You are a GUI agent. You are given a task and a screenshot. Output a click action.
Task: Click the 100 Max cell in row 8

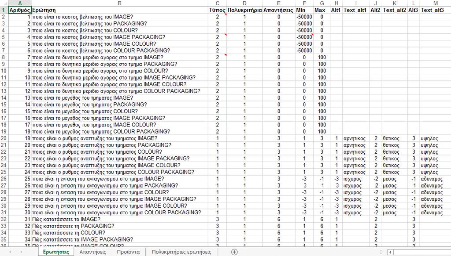pos(322,58)
